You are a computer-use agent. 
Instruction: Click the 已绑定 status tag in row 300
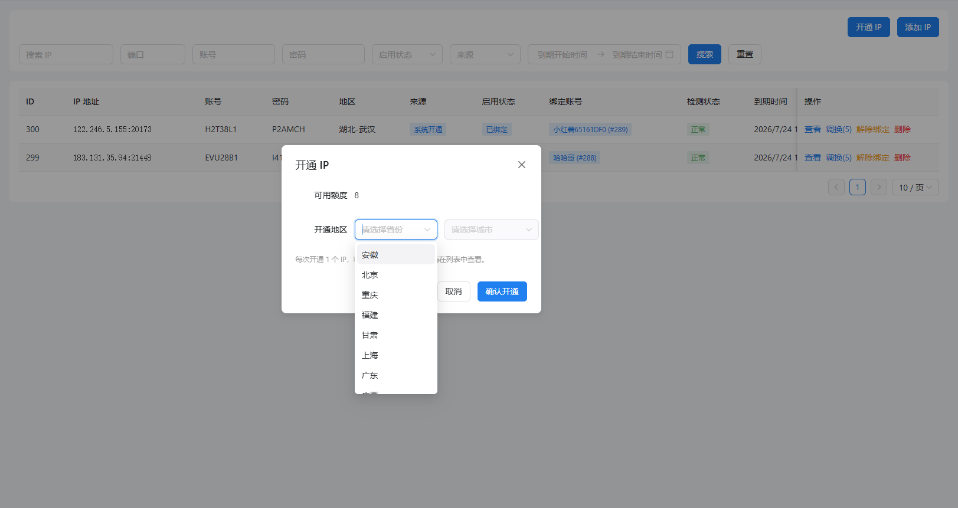(496, 129)
